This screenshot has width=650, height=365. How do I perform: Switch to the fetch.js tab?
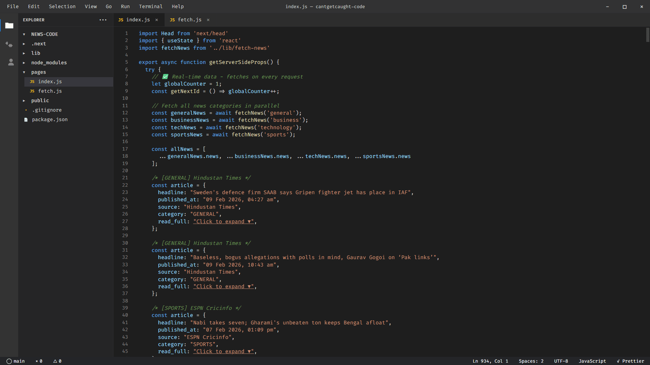190,20
